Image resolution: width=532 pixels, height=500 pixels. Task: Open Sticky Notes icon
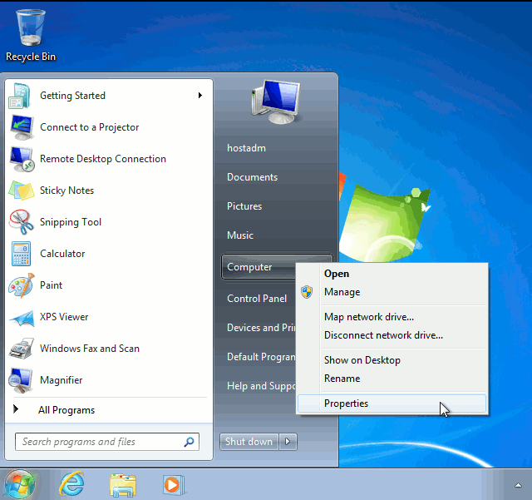(x=21, y=191)
